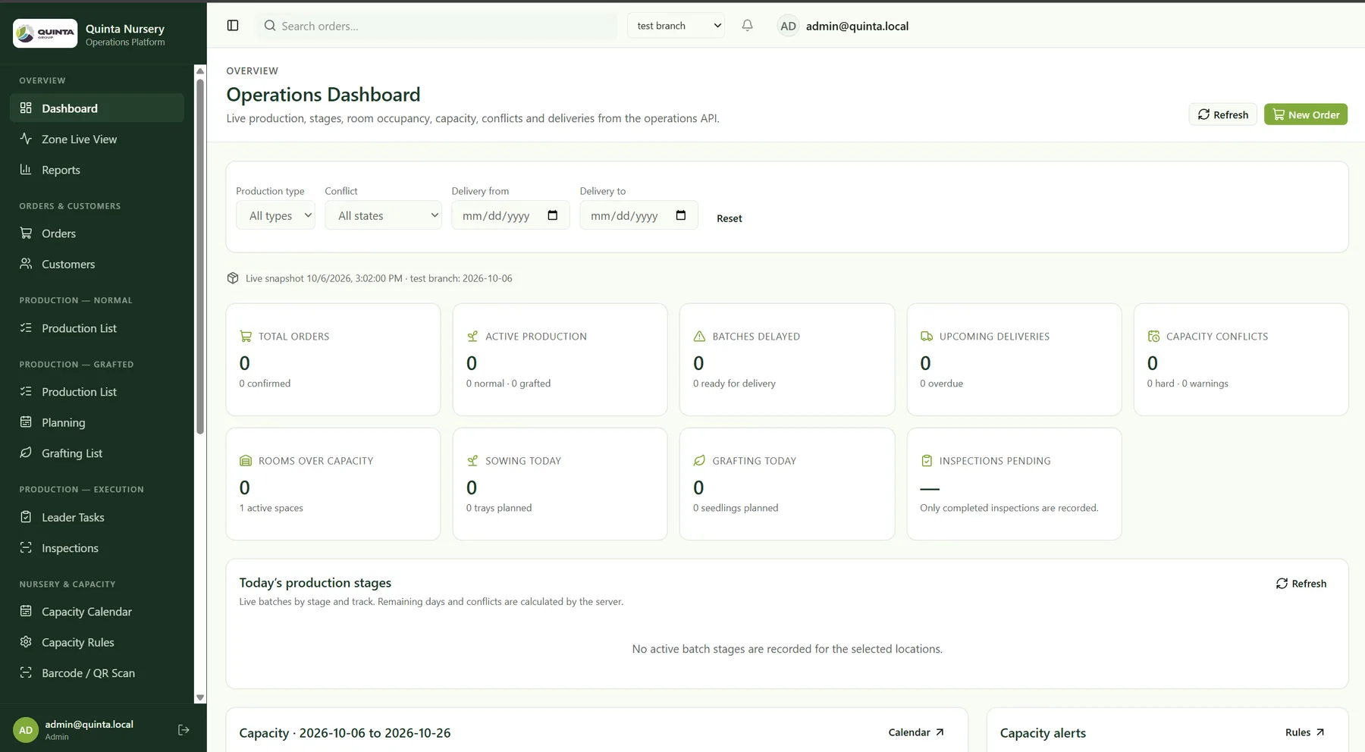The height and width of the screenshot is (752, 1365).
Task: Click the Upcoming Deliveries truck icon
Action: coord(927,336)
